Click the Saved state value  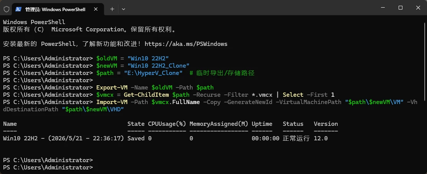[x=136, y=138]
